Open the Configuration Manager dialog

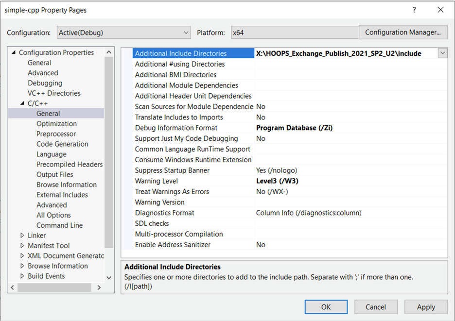[x=403, y=32]
